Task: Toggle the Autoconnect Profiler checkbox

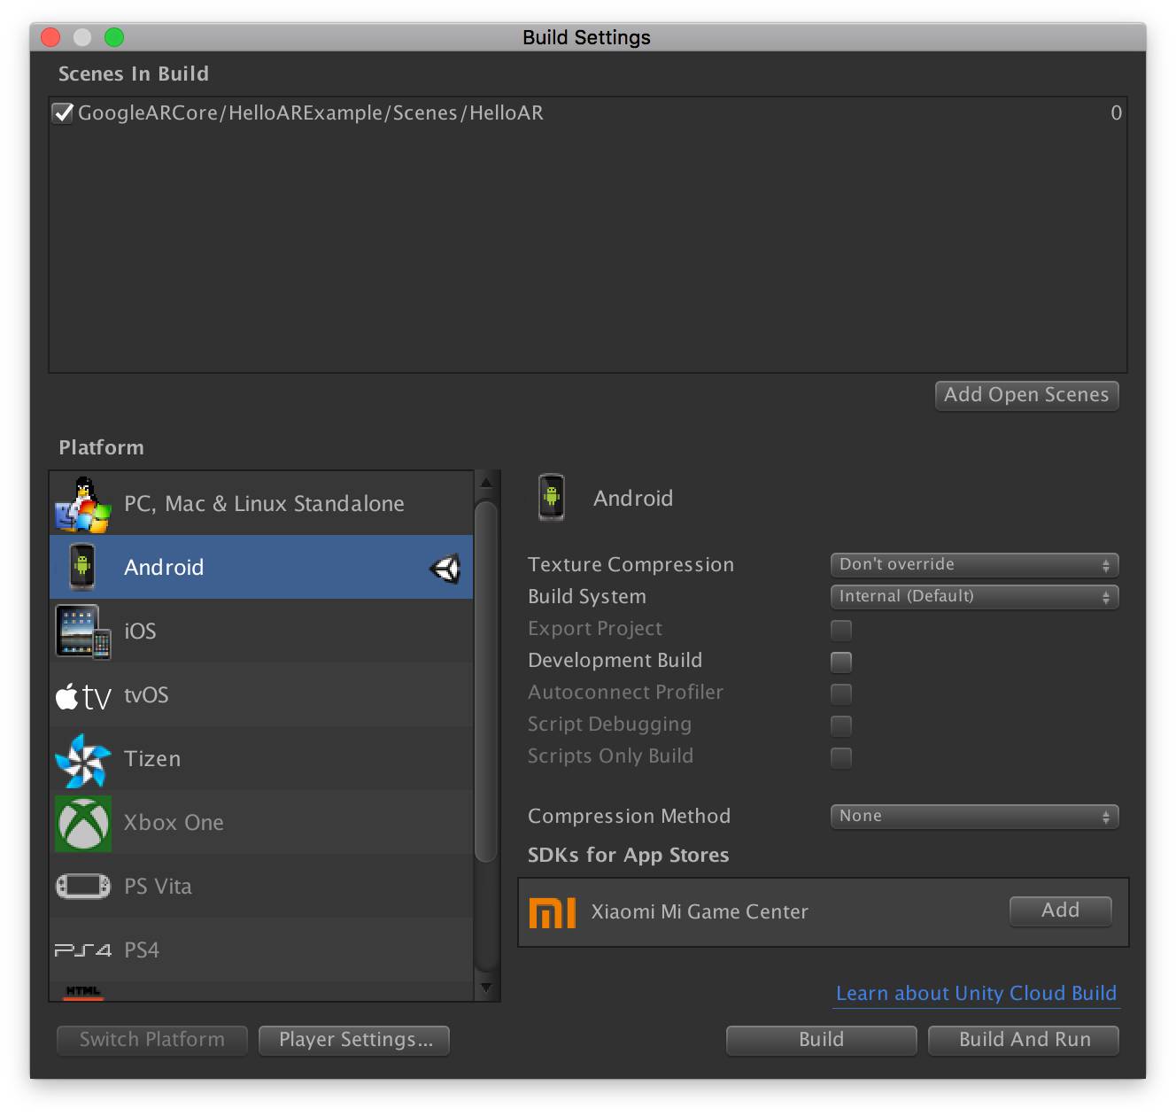Action: click(841, 694)
